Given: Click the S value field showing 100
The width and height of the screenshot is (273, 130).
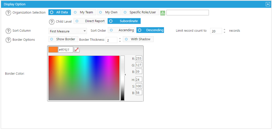Looking at the screenshot, I should click(139, 86).
